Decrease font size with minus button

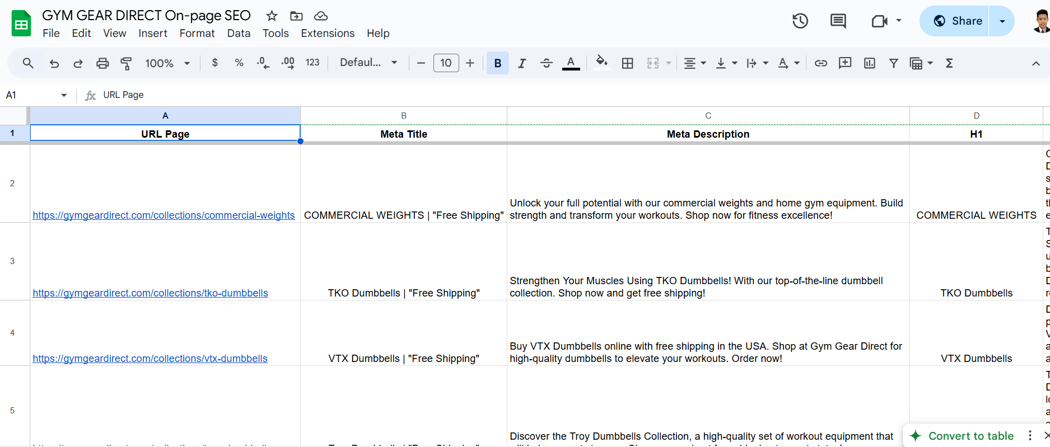coord(421,63)
